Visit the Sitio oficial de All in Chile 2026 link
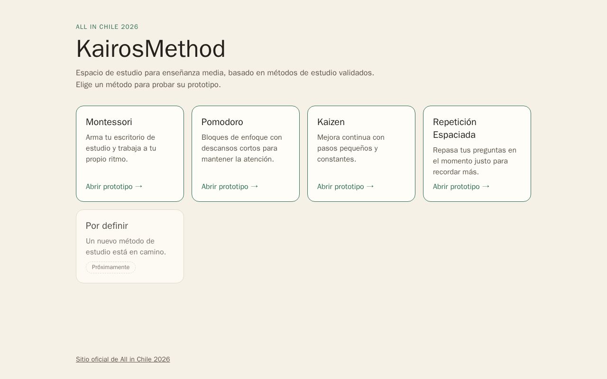This screenshot has width=607, height=379. (x=123, y=359)
